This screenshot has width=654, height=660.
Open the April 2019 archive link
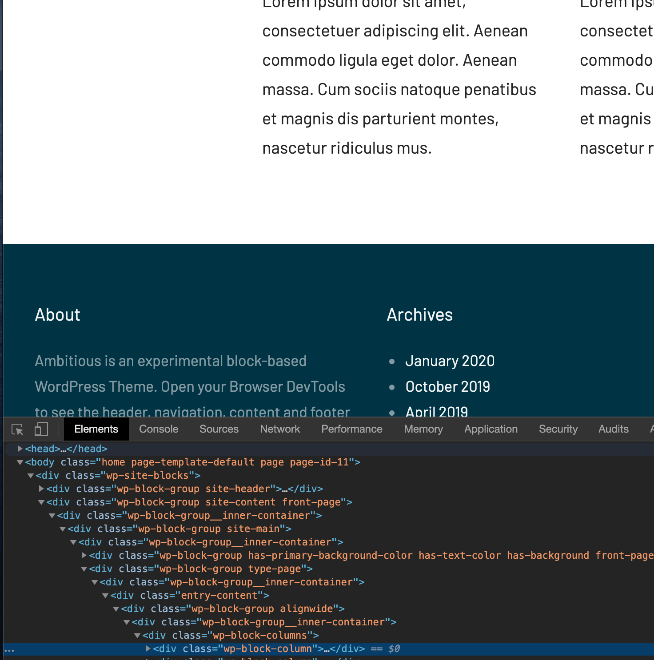pos(436,411)
